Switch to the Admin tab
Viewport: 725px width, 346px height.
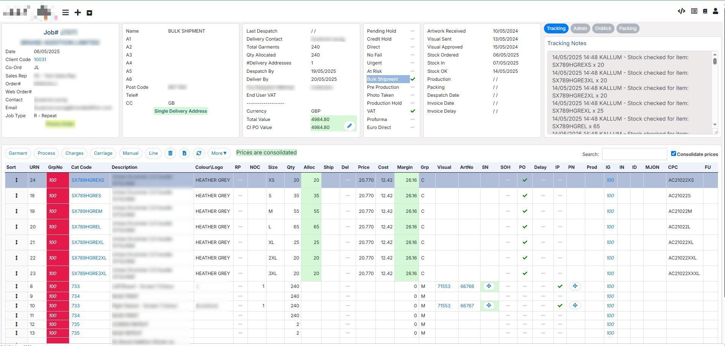580,28
